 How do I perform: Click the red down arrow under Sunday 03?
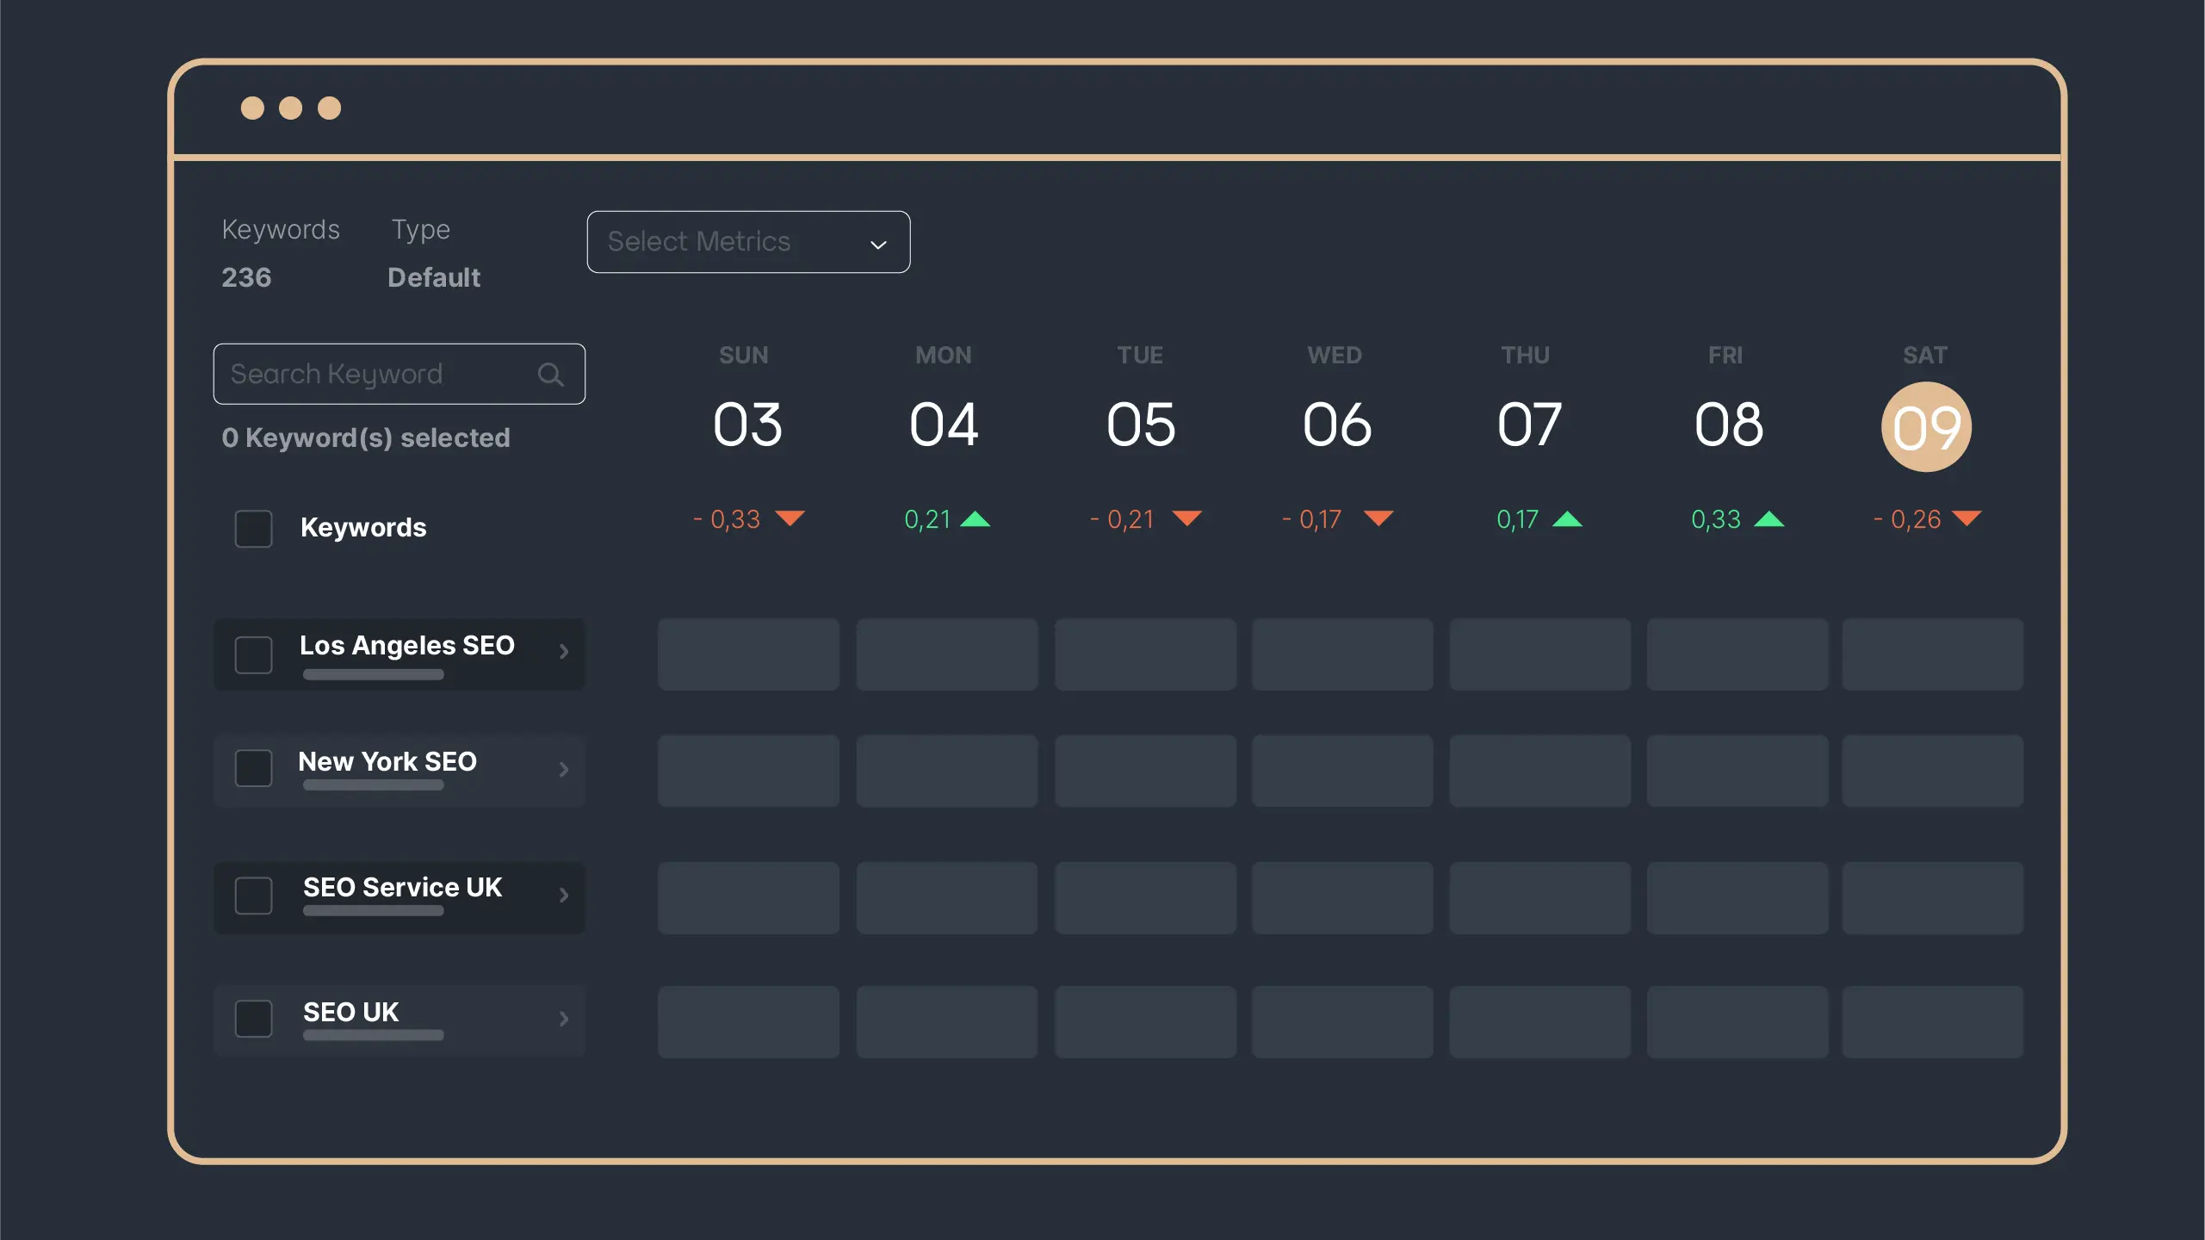tap(790, 518)
